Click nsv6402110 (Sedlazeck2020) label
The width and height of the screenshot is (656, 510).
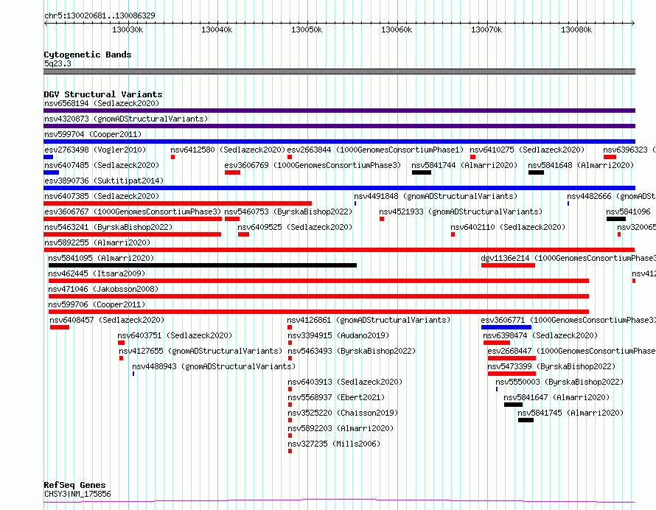click(x=508, y=227)
